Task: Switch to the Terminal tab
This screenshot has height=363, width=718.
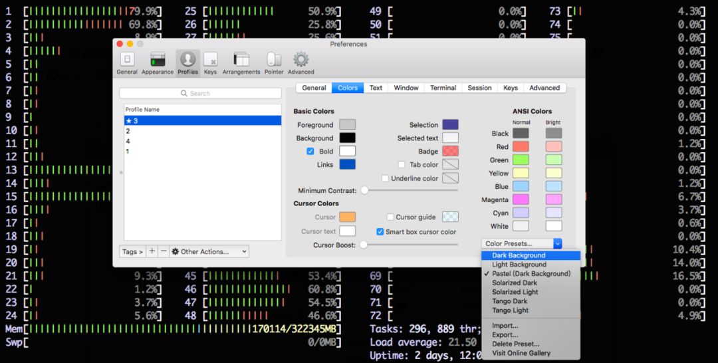Action: (x=443, y=88)
